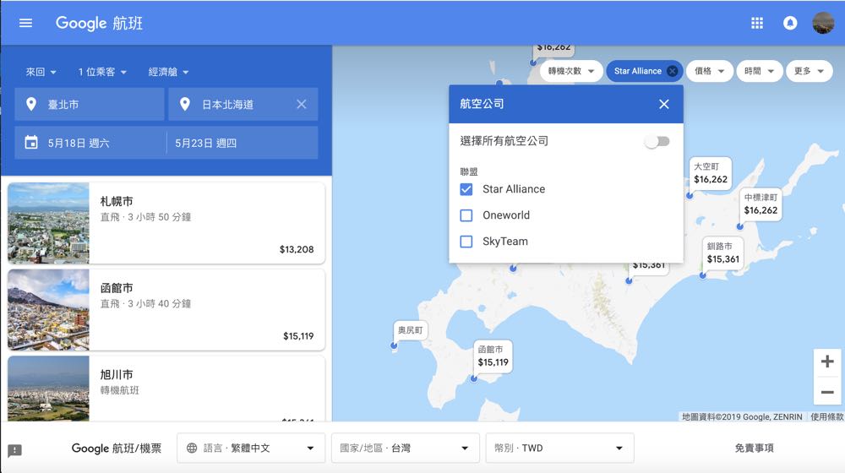Viewport: 845px width, 473px height.
Task: Select the 函館市 $15,119 result card
Action: [166, 310]
